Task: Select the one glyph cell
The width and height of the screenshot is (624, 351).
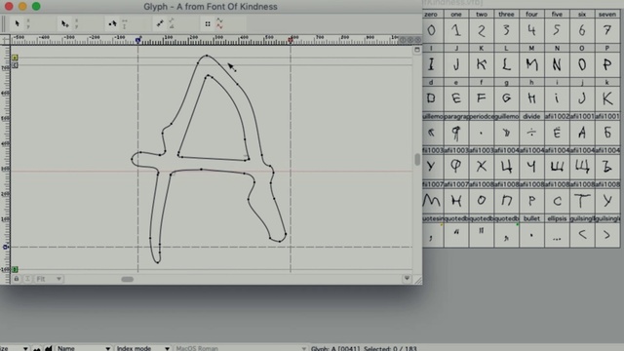Action: click(456, 30)
